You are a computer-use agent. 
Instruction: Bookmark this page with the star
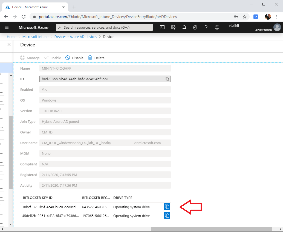coord(245,17)
